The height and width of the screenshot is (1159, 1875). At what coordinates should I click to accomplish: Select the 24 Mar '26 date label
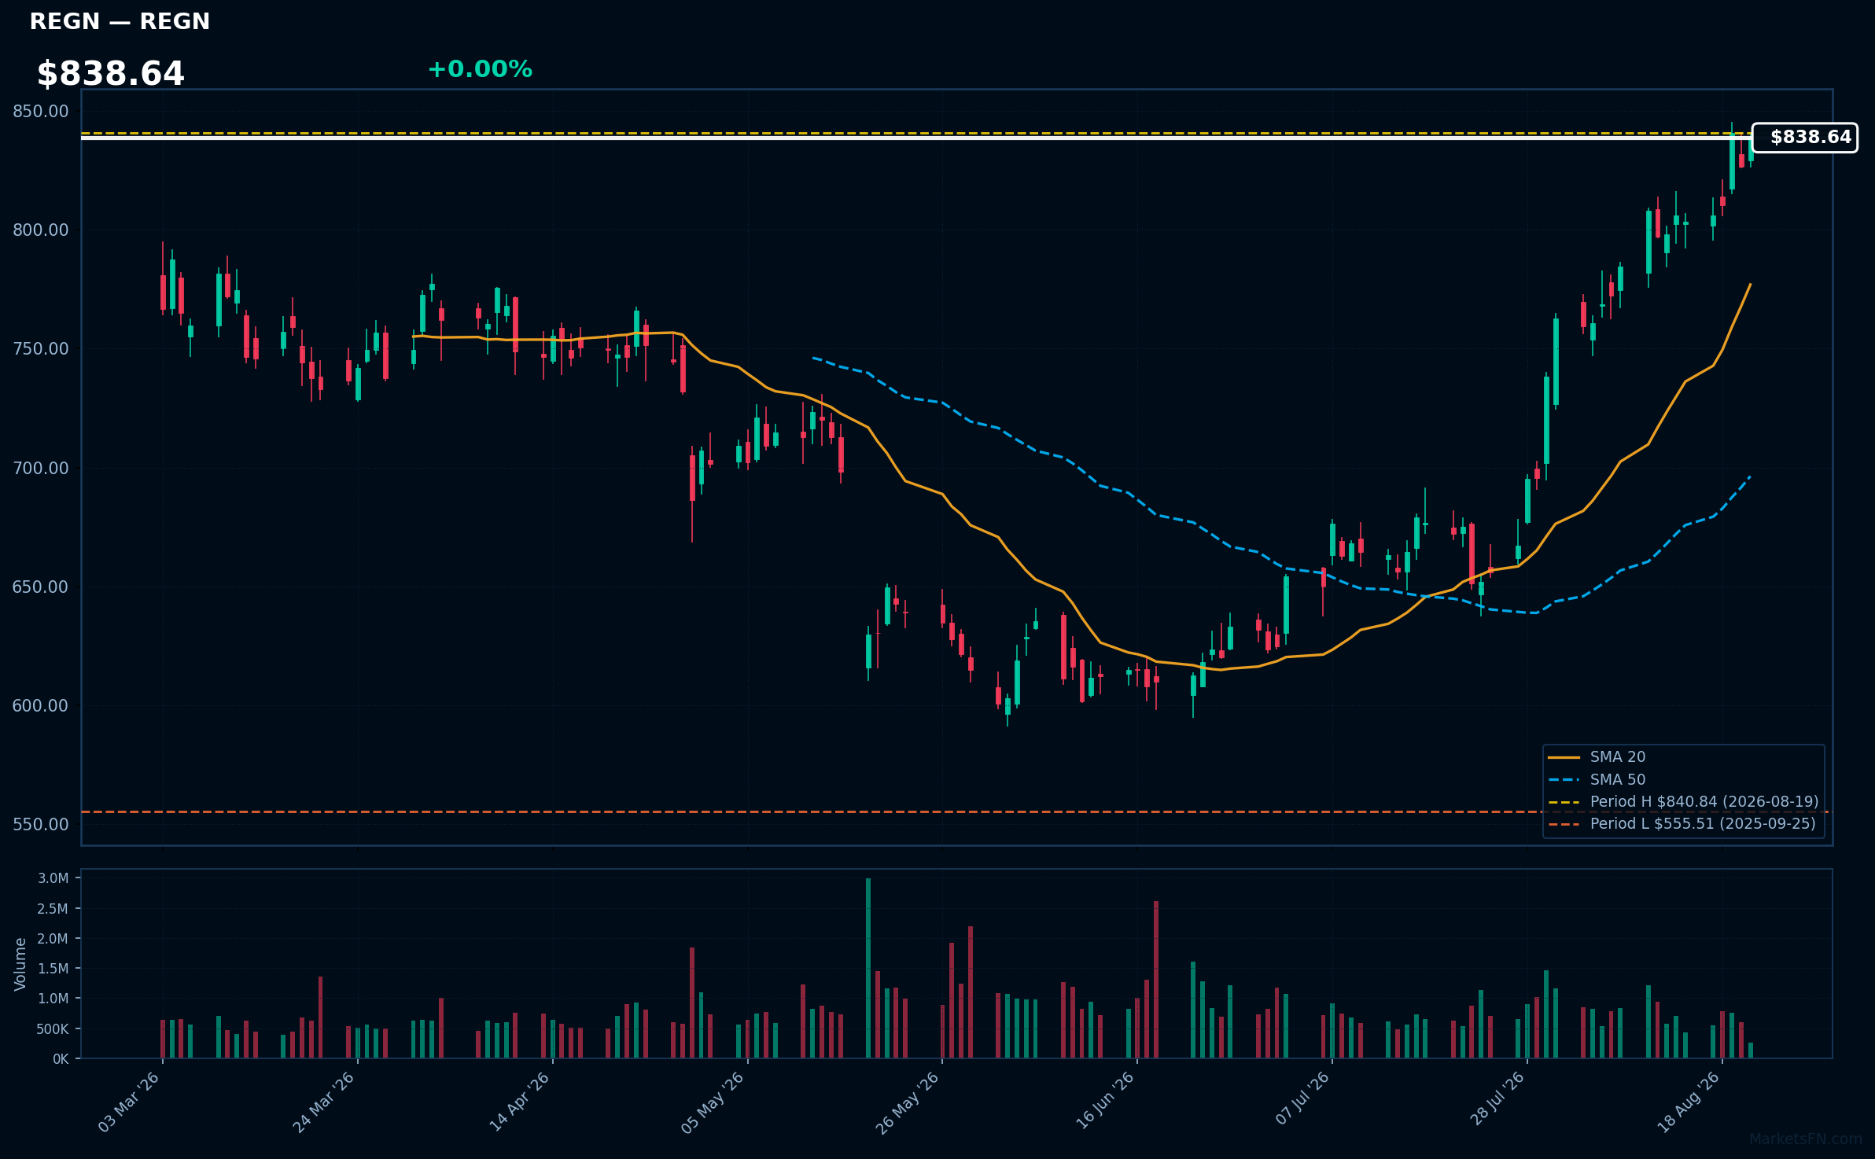[324, 1102]
